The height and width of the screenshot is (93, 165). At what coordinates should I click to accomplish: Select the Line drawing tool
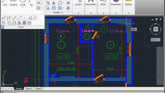point(5,3)
